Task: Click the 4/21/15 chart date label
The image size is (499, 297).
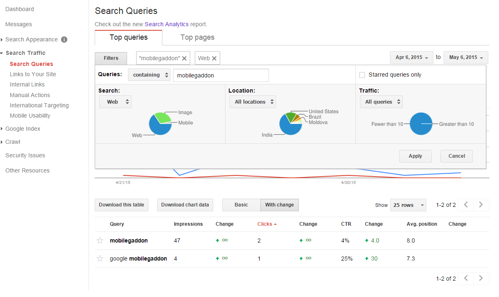Action: [123, 183]
